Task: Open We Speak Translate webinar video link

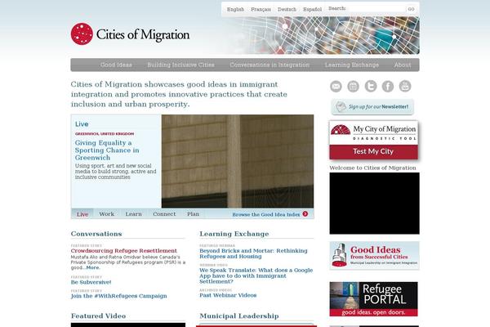Action: tap(256, 275)
